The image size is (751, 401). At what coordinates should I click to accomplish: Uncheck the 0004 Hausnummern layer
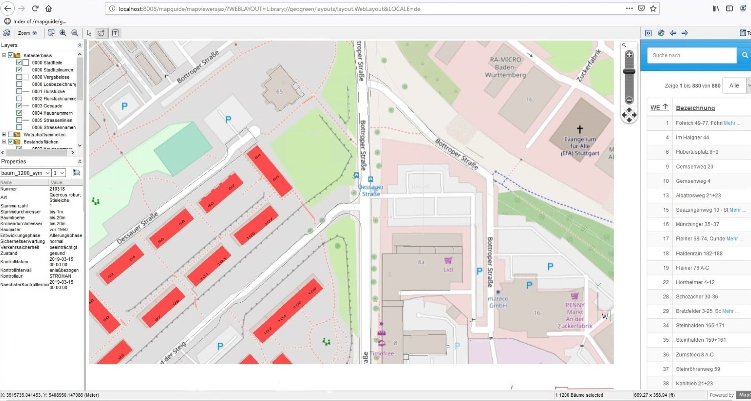point(19,113)
